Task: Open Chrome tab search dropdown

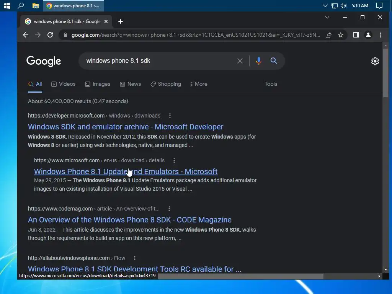Action: [327, 17]
